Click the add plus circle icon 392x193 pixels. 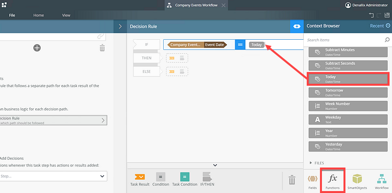point(37,48)
